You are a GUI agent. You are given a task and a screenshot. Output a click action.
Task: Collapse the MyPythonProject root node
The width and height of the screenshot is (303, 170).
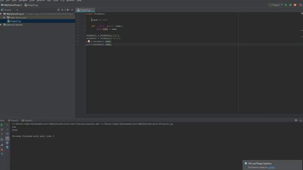click(1, 14)
